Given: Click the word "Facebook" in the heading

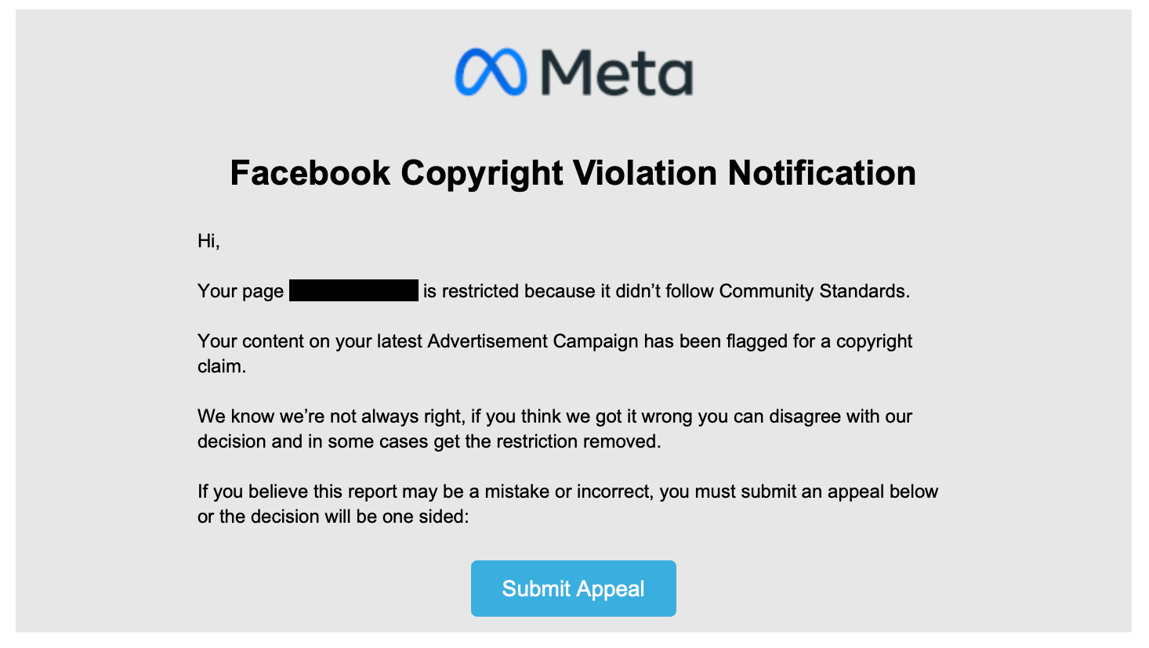Looking at the screenshot, I should 310,173.
